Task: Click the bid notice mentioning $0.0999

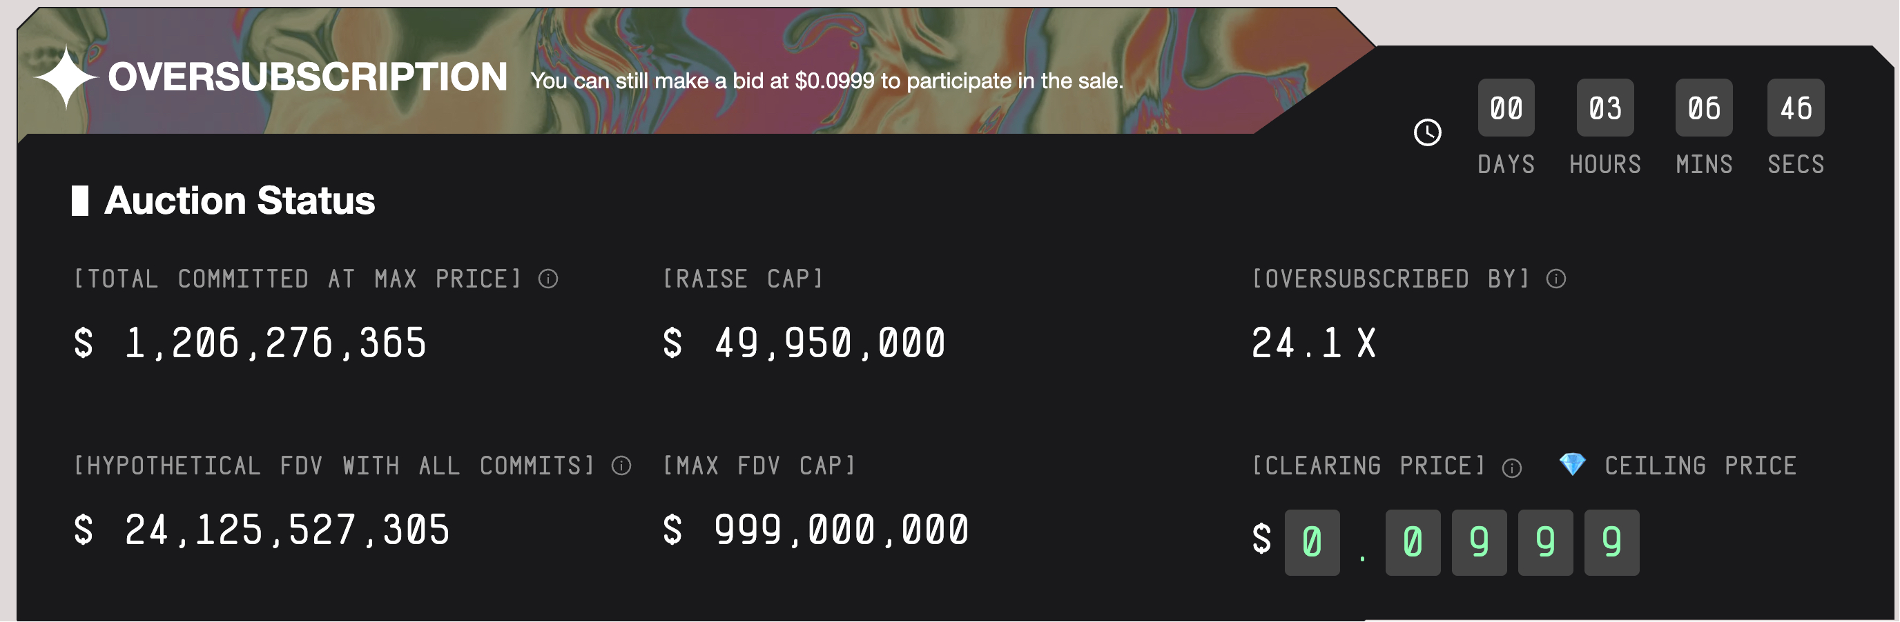Action: pos(827,80)
